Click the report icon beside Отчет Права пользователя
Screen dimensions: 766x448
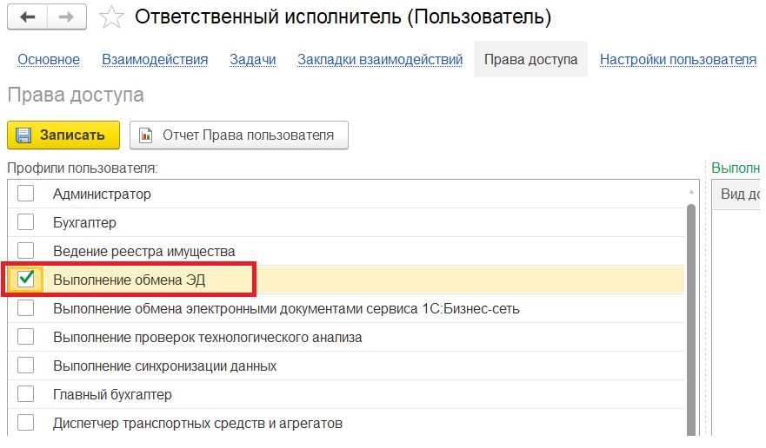click(x=146, y=135)
